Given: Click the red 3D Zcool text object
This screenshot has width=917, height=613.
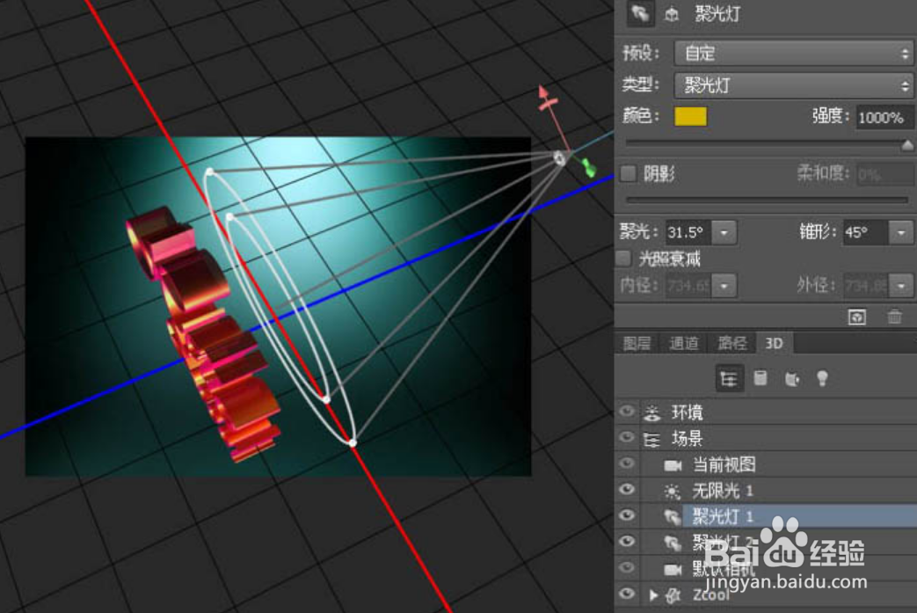Looking at the screenshot, I should (205, 333).
